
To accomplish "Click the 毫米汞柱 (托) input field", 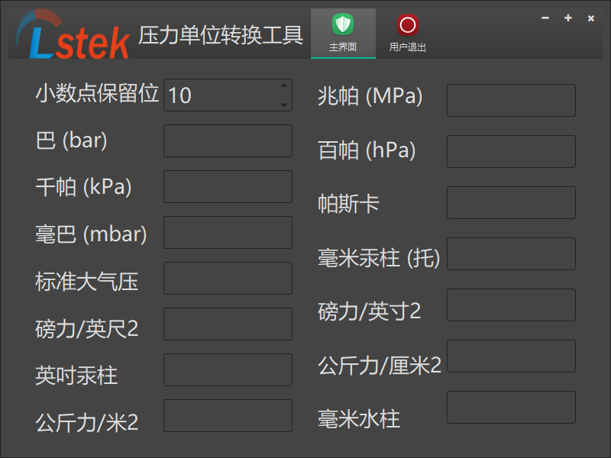I will (511, 253).
